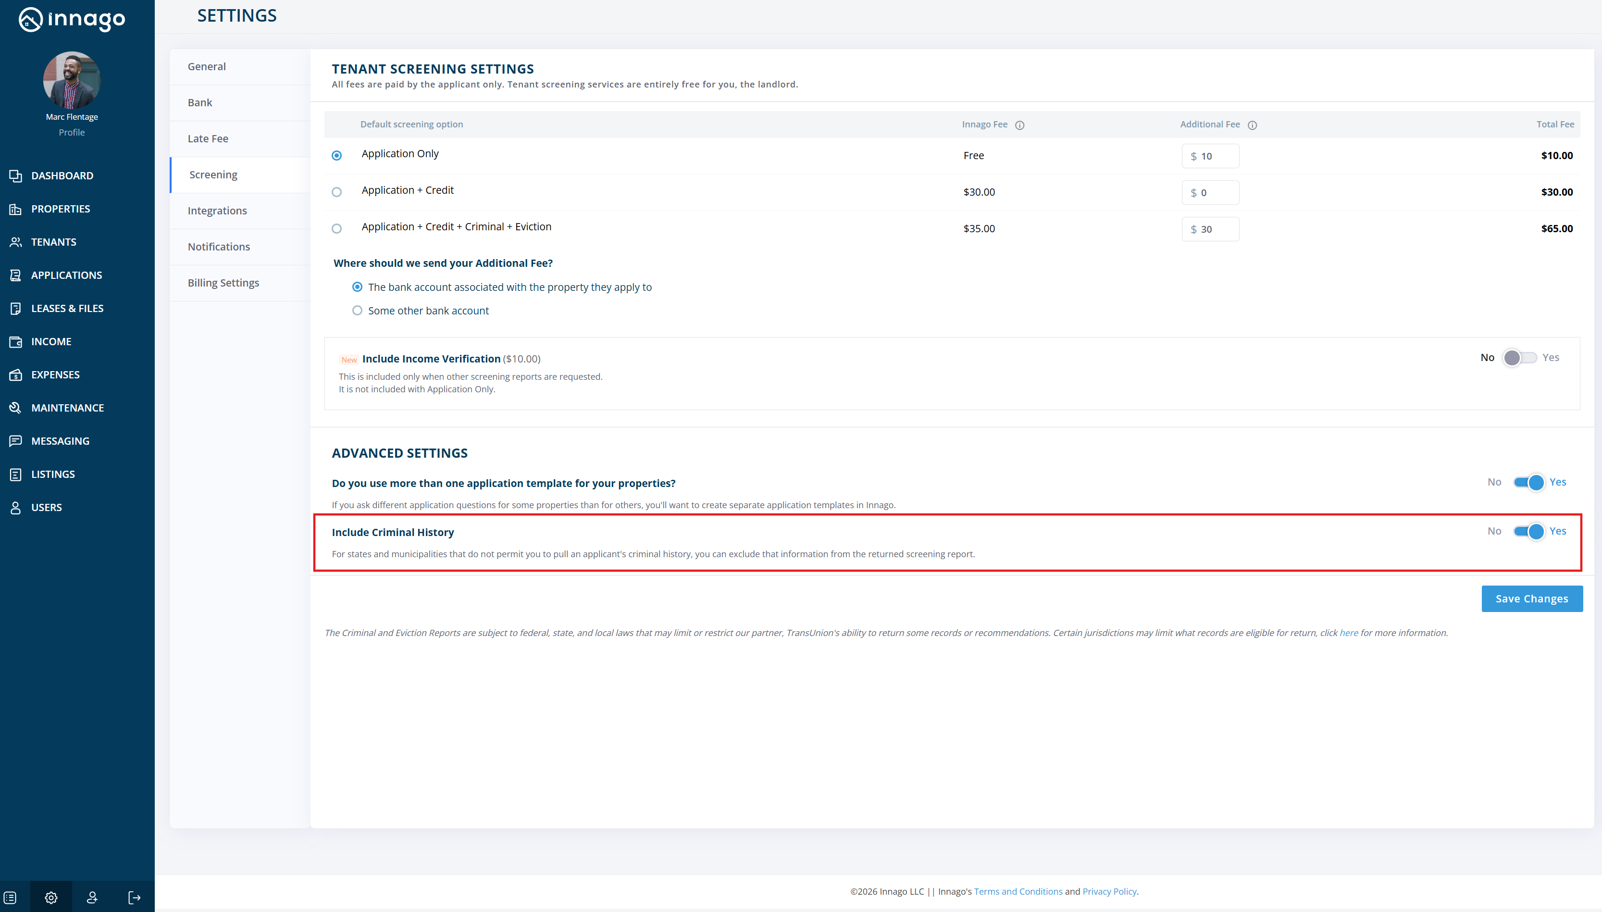
Task: Open the Late Fee settings tab
Action: [x=208, y=138]
